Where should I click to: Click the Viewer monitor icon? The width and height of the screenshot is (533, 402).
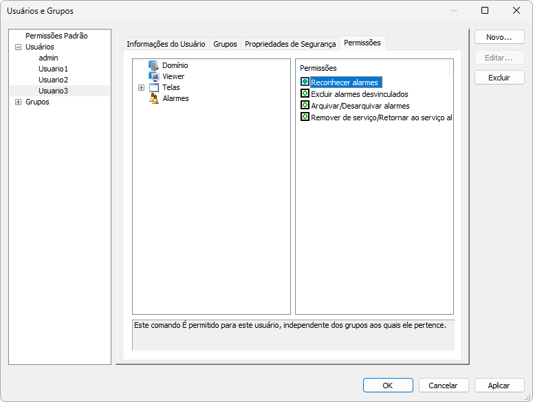click(154, 76)
